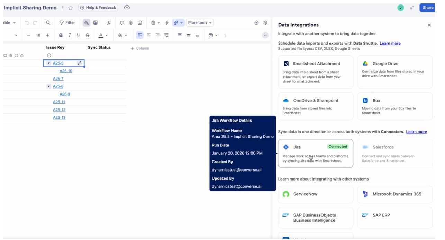Collapse the formatting bar with the chevron
The width and height of the screenshot is (445, 240).
(x=264, y=35)
